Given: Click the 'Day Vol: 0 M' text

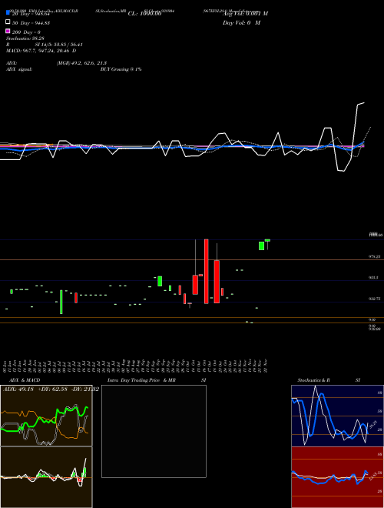Looking at the screenshot, I should (x=241, y=22).
